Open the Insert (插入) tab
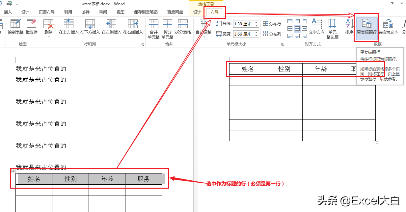Viewport: 406px width, 212px height. point(8,12)
